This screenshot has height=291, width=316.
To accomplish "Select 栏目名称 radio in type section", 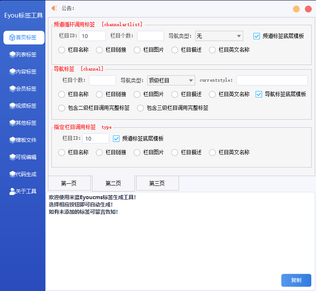I will click(62, 153).
